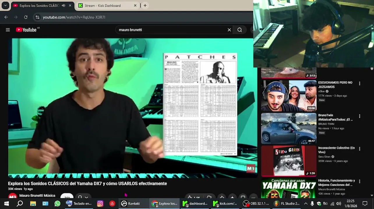This screenshot has height=209, width=374.
Task: Submit search with the magnifier button
Action: [x=239, y=30]
